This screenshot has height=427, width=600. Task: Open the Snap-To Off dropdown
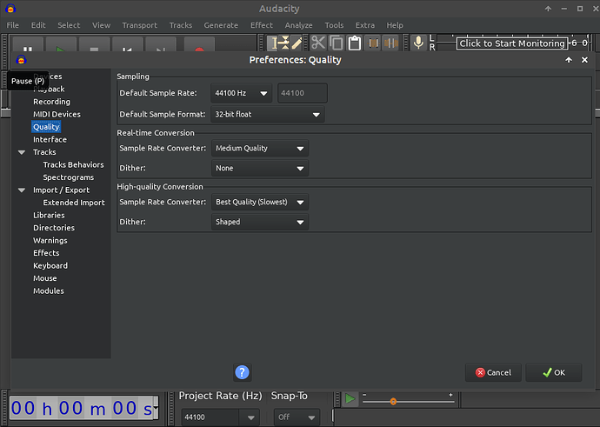297,417
